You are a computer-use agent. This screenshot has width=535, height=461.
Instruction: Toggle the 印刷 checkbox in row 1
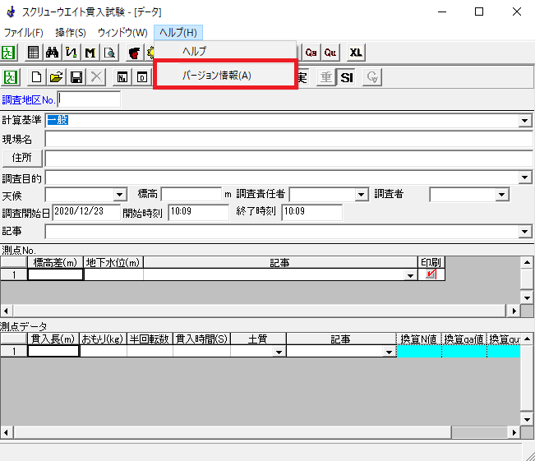tap(431, 274)
